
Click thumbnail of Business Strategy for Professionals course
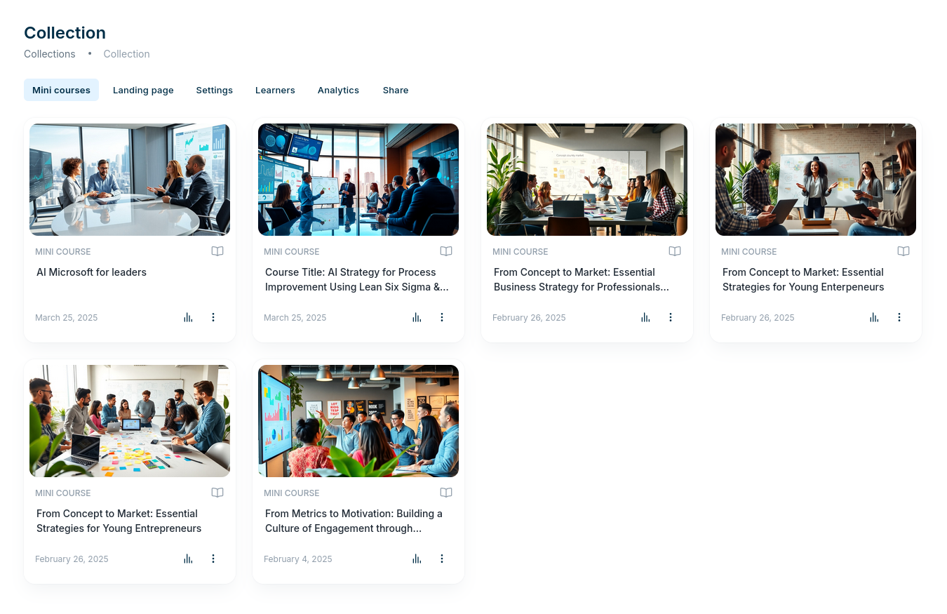587,180
